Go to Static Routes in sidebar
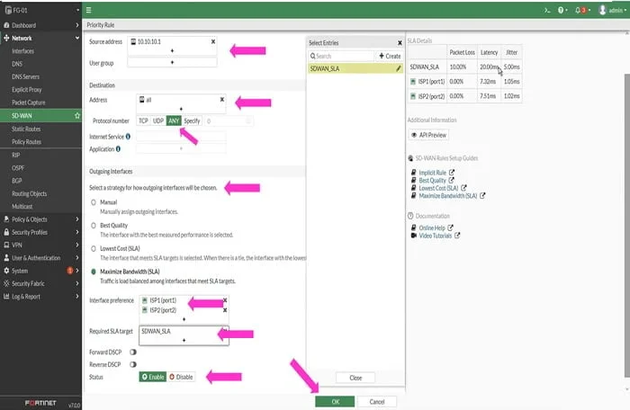The image size is (630, 410). tap(26, 129)
